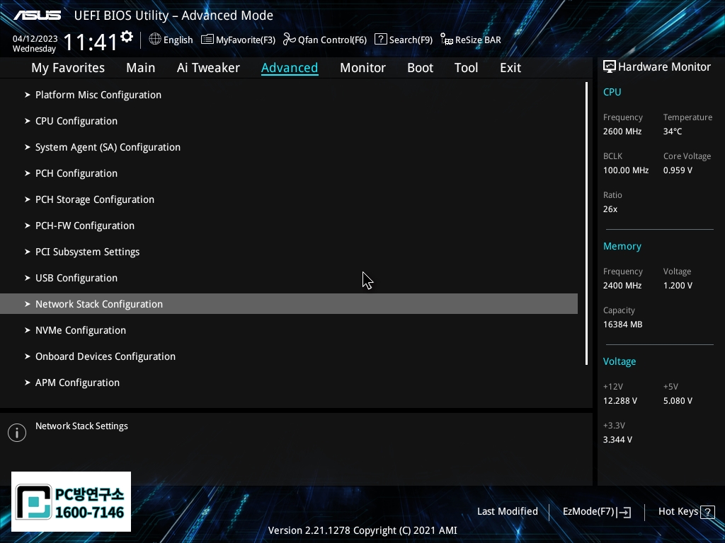Click the EzMode exit arrow icon
Screen dimensions: 725x543
click(624, 512)
